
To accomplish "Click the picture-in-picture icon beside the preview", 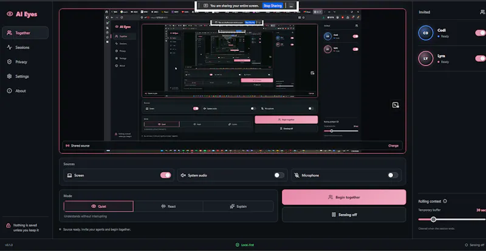I will point(395,105).
